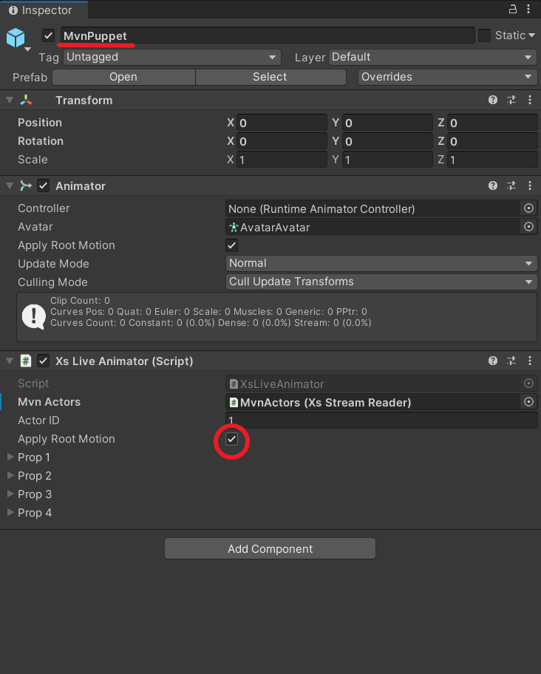The height and width of the screenshot is (674, 541).
Task: Collapse the Xs Live Animator foldout
Action: 10,361
